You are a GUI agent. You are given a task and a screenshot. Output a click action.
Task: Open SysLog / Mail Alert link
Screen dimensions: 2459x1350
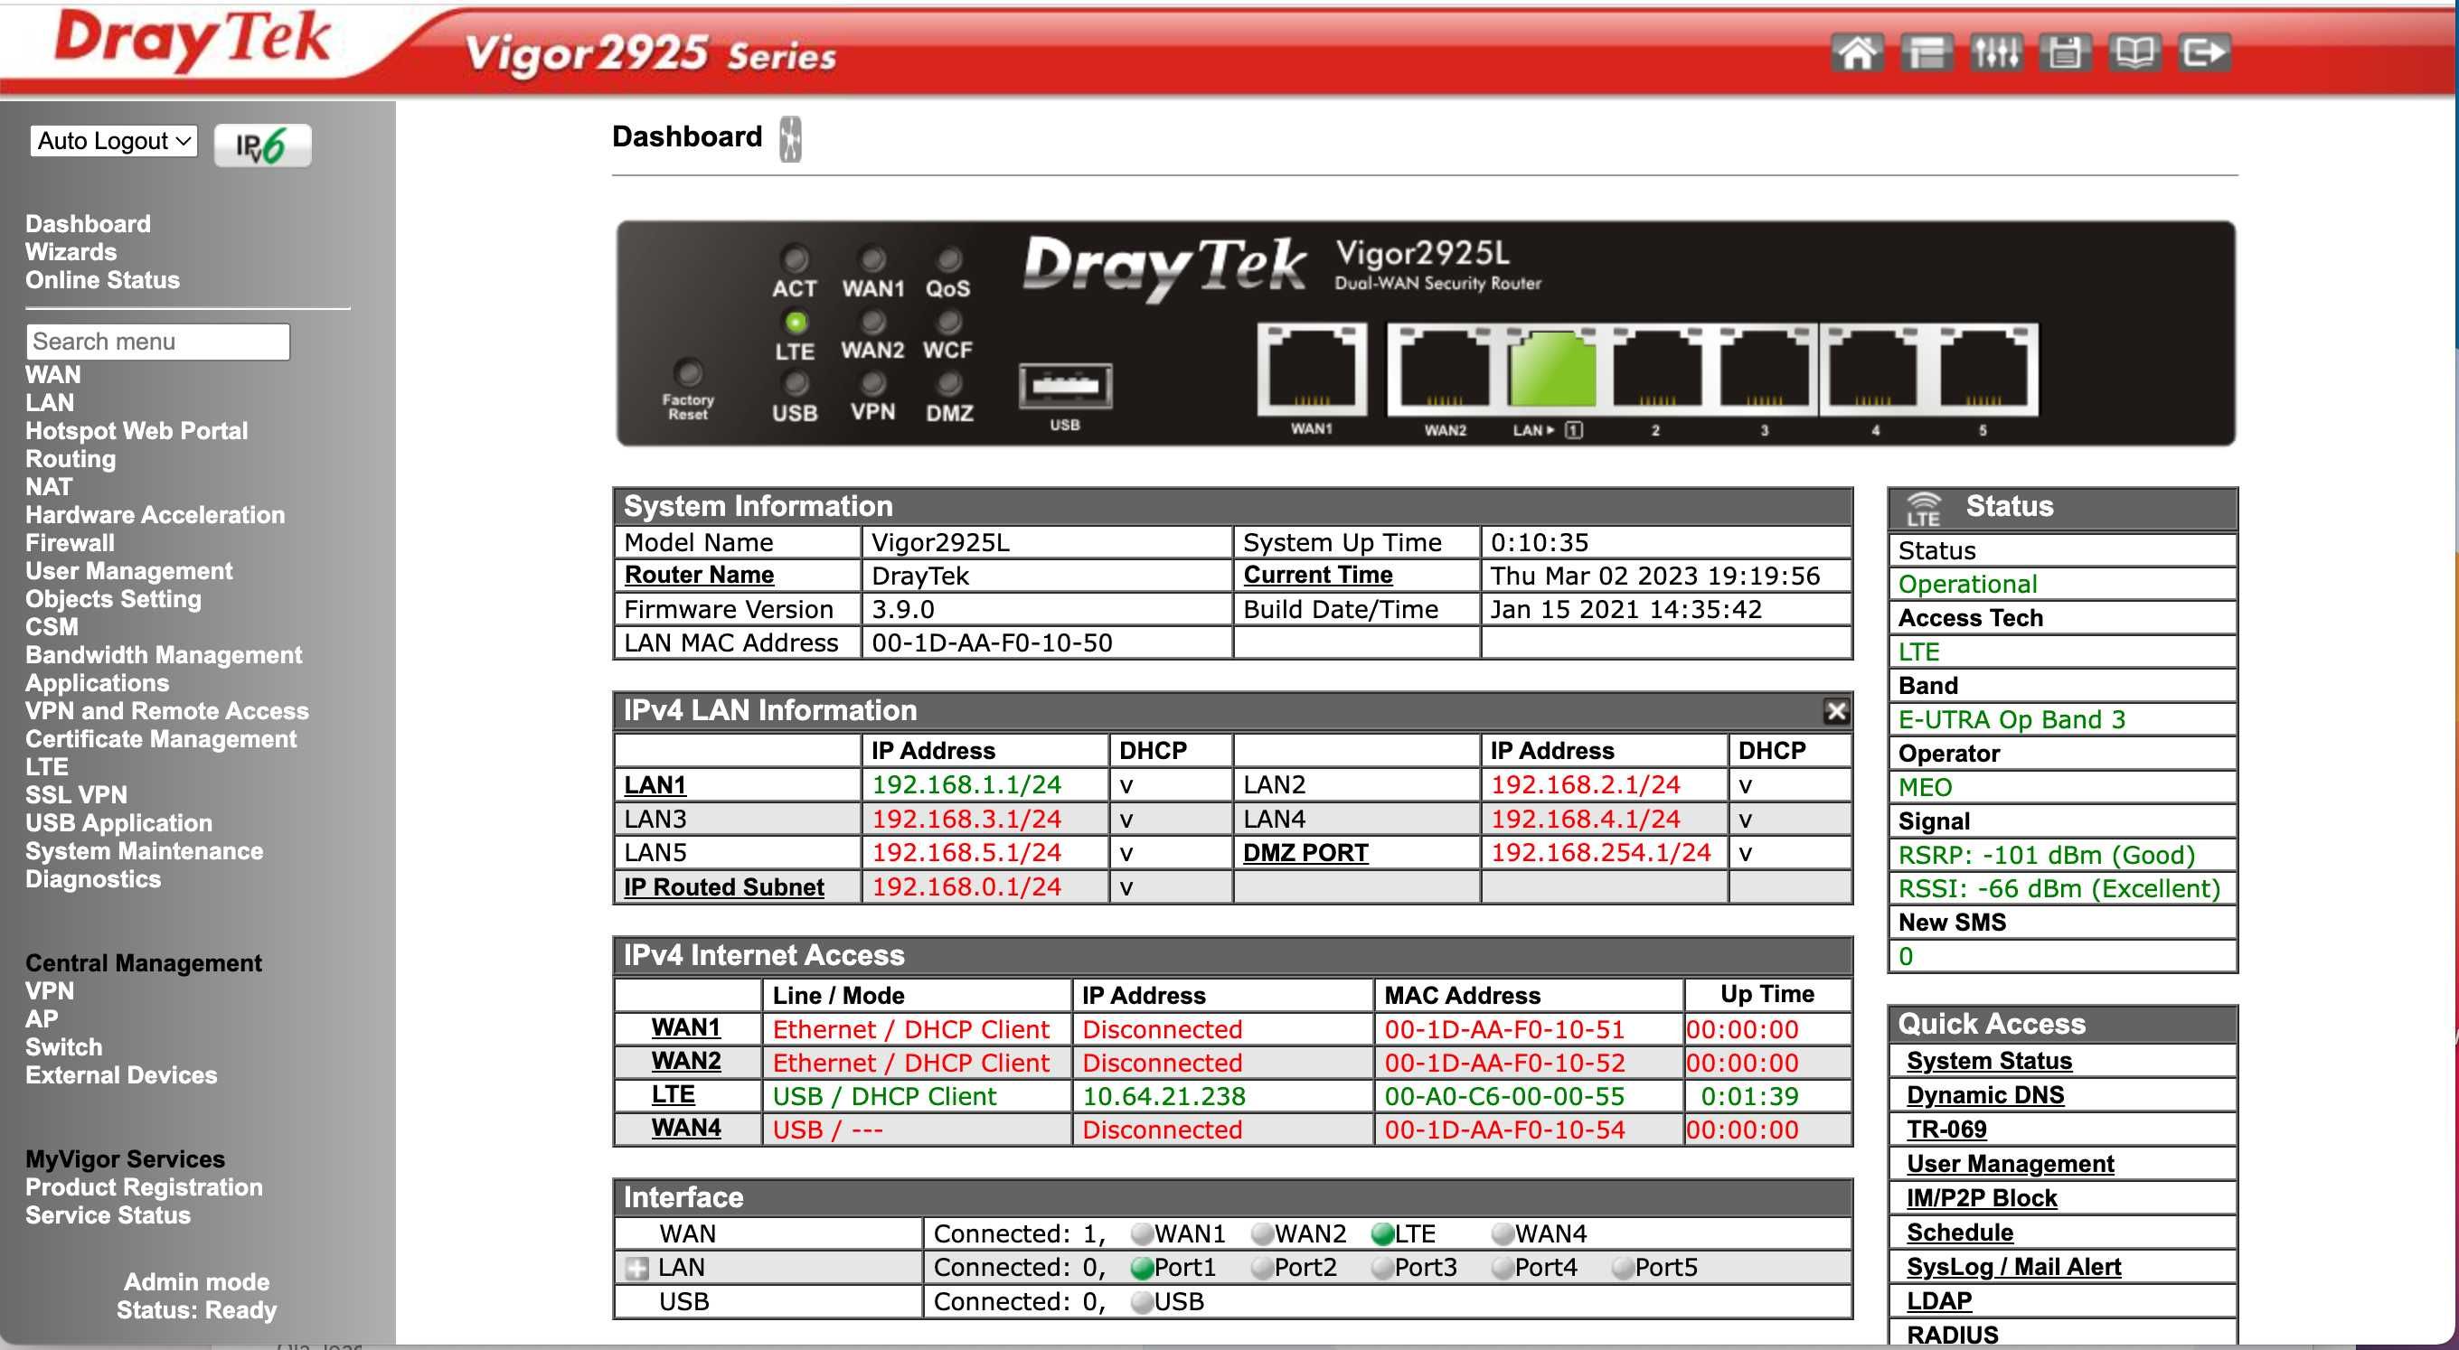coord(2013,1267)
